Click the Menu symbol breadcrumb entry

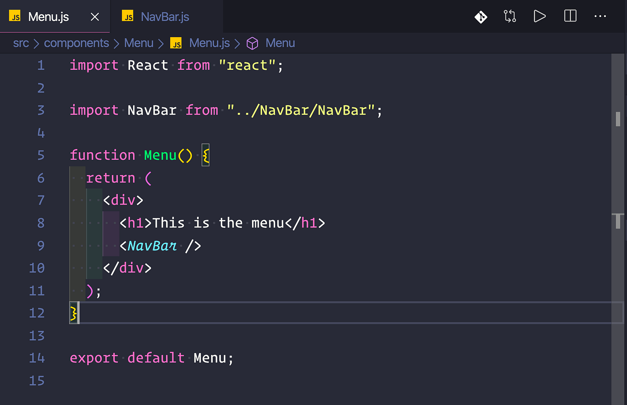pyautogui.click(x=280, y=43)
